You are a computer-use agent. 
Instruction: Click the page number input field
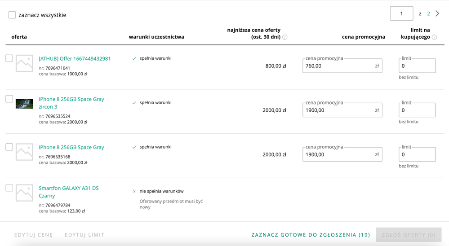coord(401,13)
